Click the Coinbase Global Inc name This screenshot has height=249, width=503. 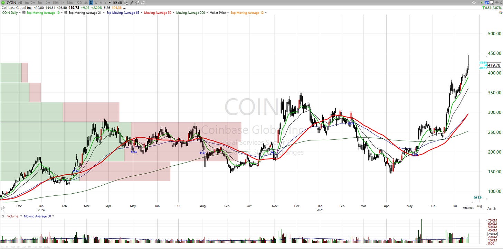click(x=17, y=8)
